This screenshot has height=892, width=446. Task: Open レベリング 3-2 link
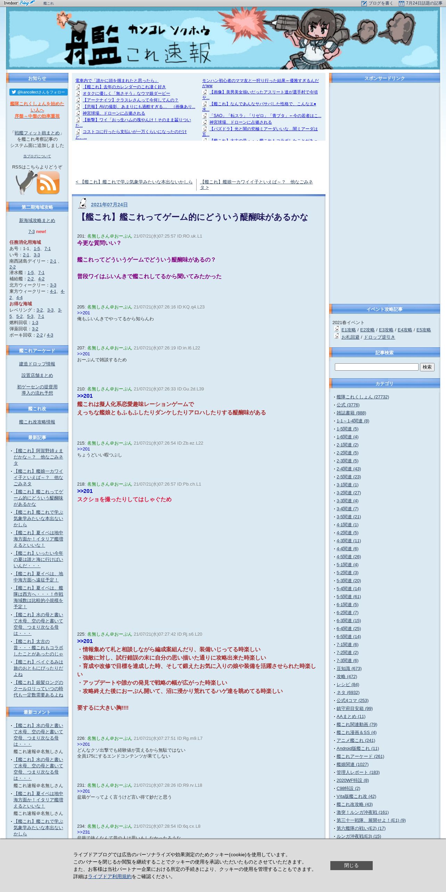tap(40, 310)
